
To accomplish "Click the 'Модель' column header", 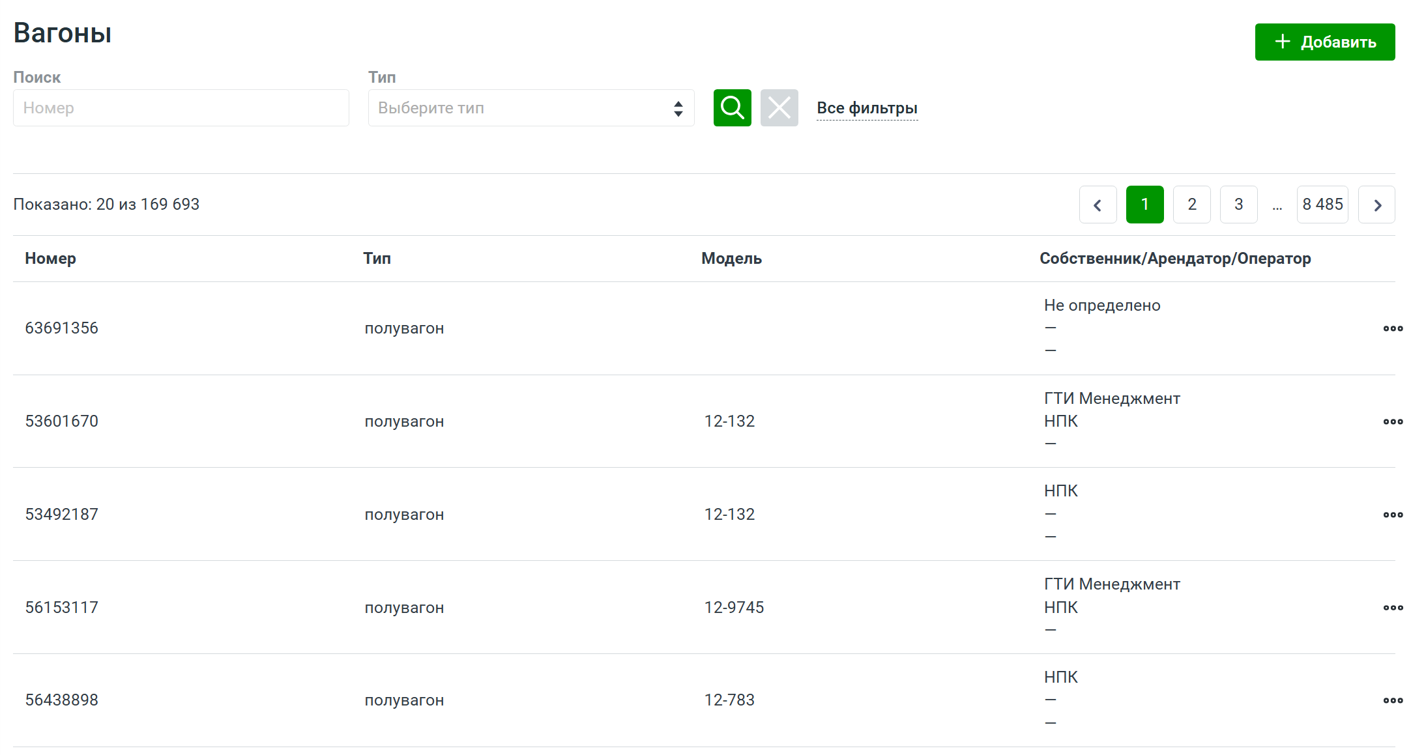I will coord(731,259).
